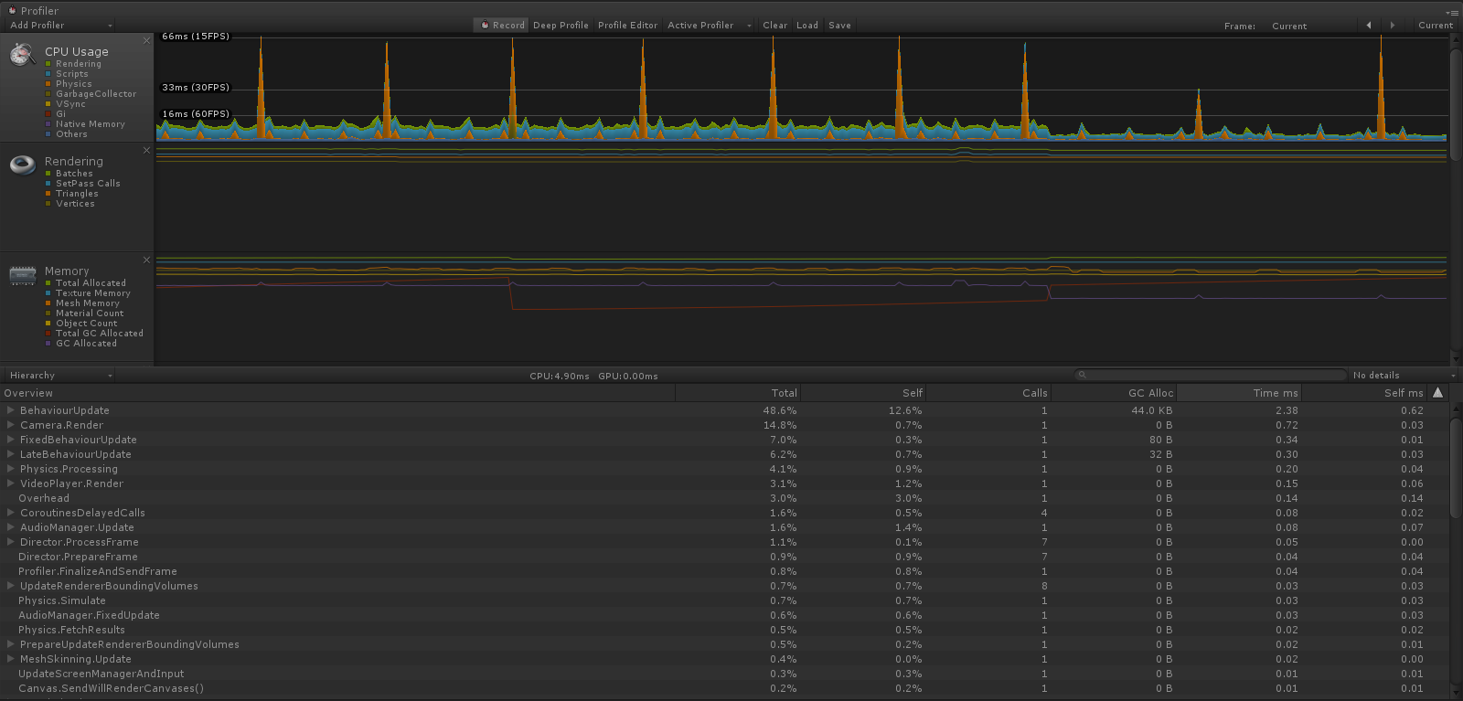1463x701 pixels.
Task: Toggle Others series visibility
Action: (48, 134)
